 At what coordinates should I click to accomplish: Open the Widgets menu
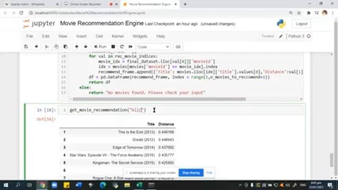point(139,36)
